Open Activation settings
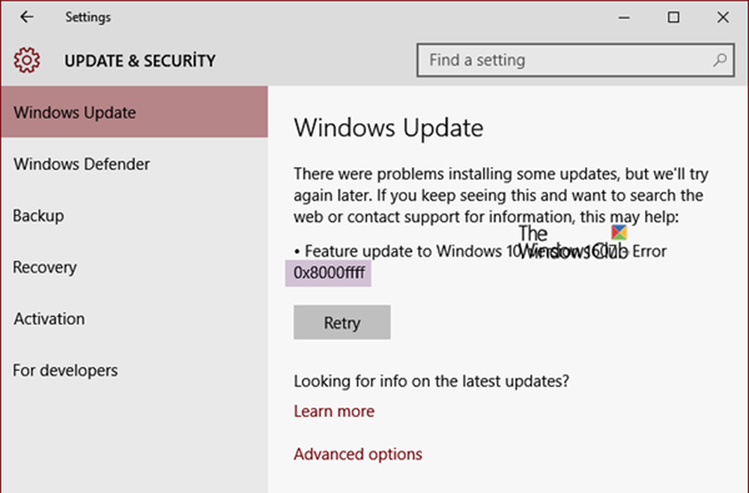This screenshot has width=749, height=493. pos(49,318)
